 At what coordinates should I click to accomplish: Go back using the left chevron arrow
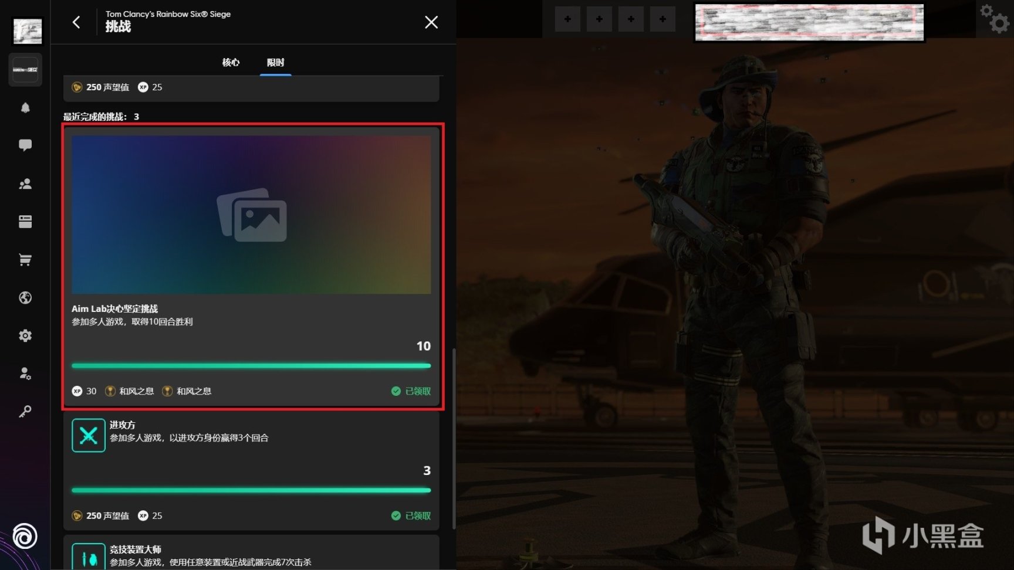(76, 22)
